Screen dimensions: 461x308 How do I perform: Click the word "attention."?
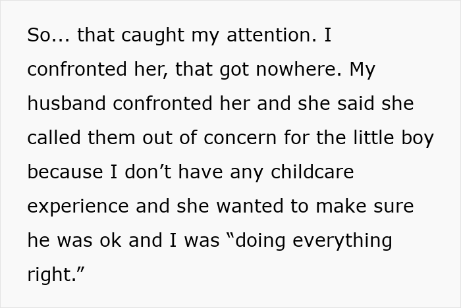pyautogui.click(x=271, y=35)
